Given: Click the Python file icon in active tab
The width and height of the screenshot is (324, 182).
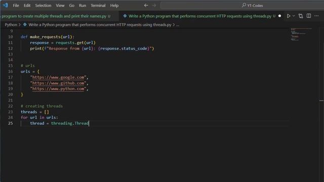Looking at the screenshot, I should pos(125,16).
